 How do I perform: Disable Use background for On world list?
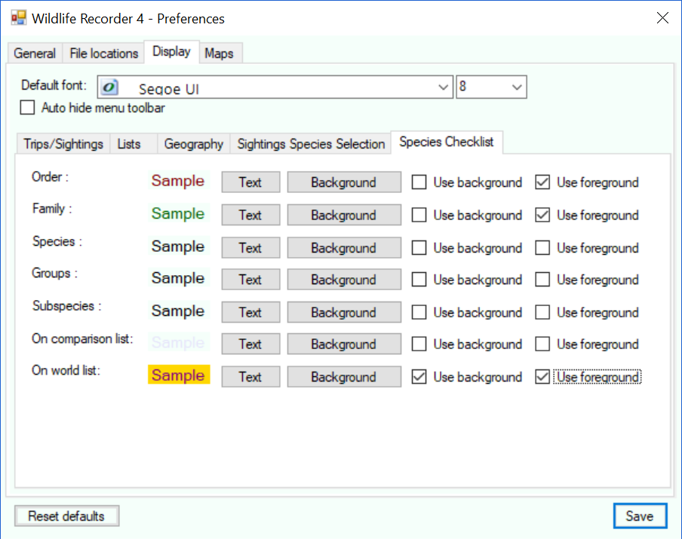[x=419, y=377]
